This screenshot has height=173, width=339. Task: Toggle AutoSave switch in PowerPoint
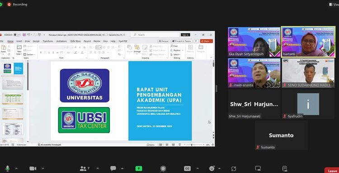coord(17,35)
